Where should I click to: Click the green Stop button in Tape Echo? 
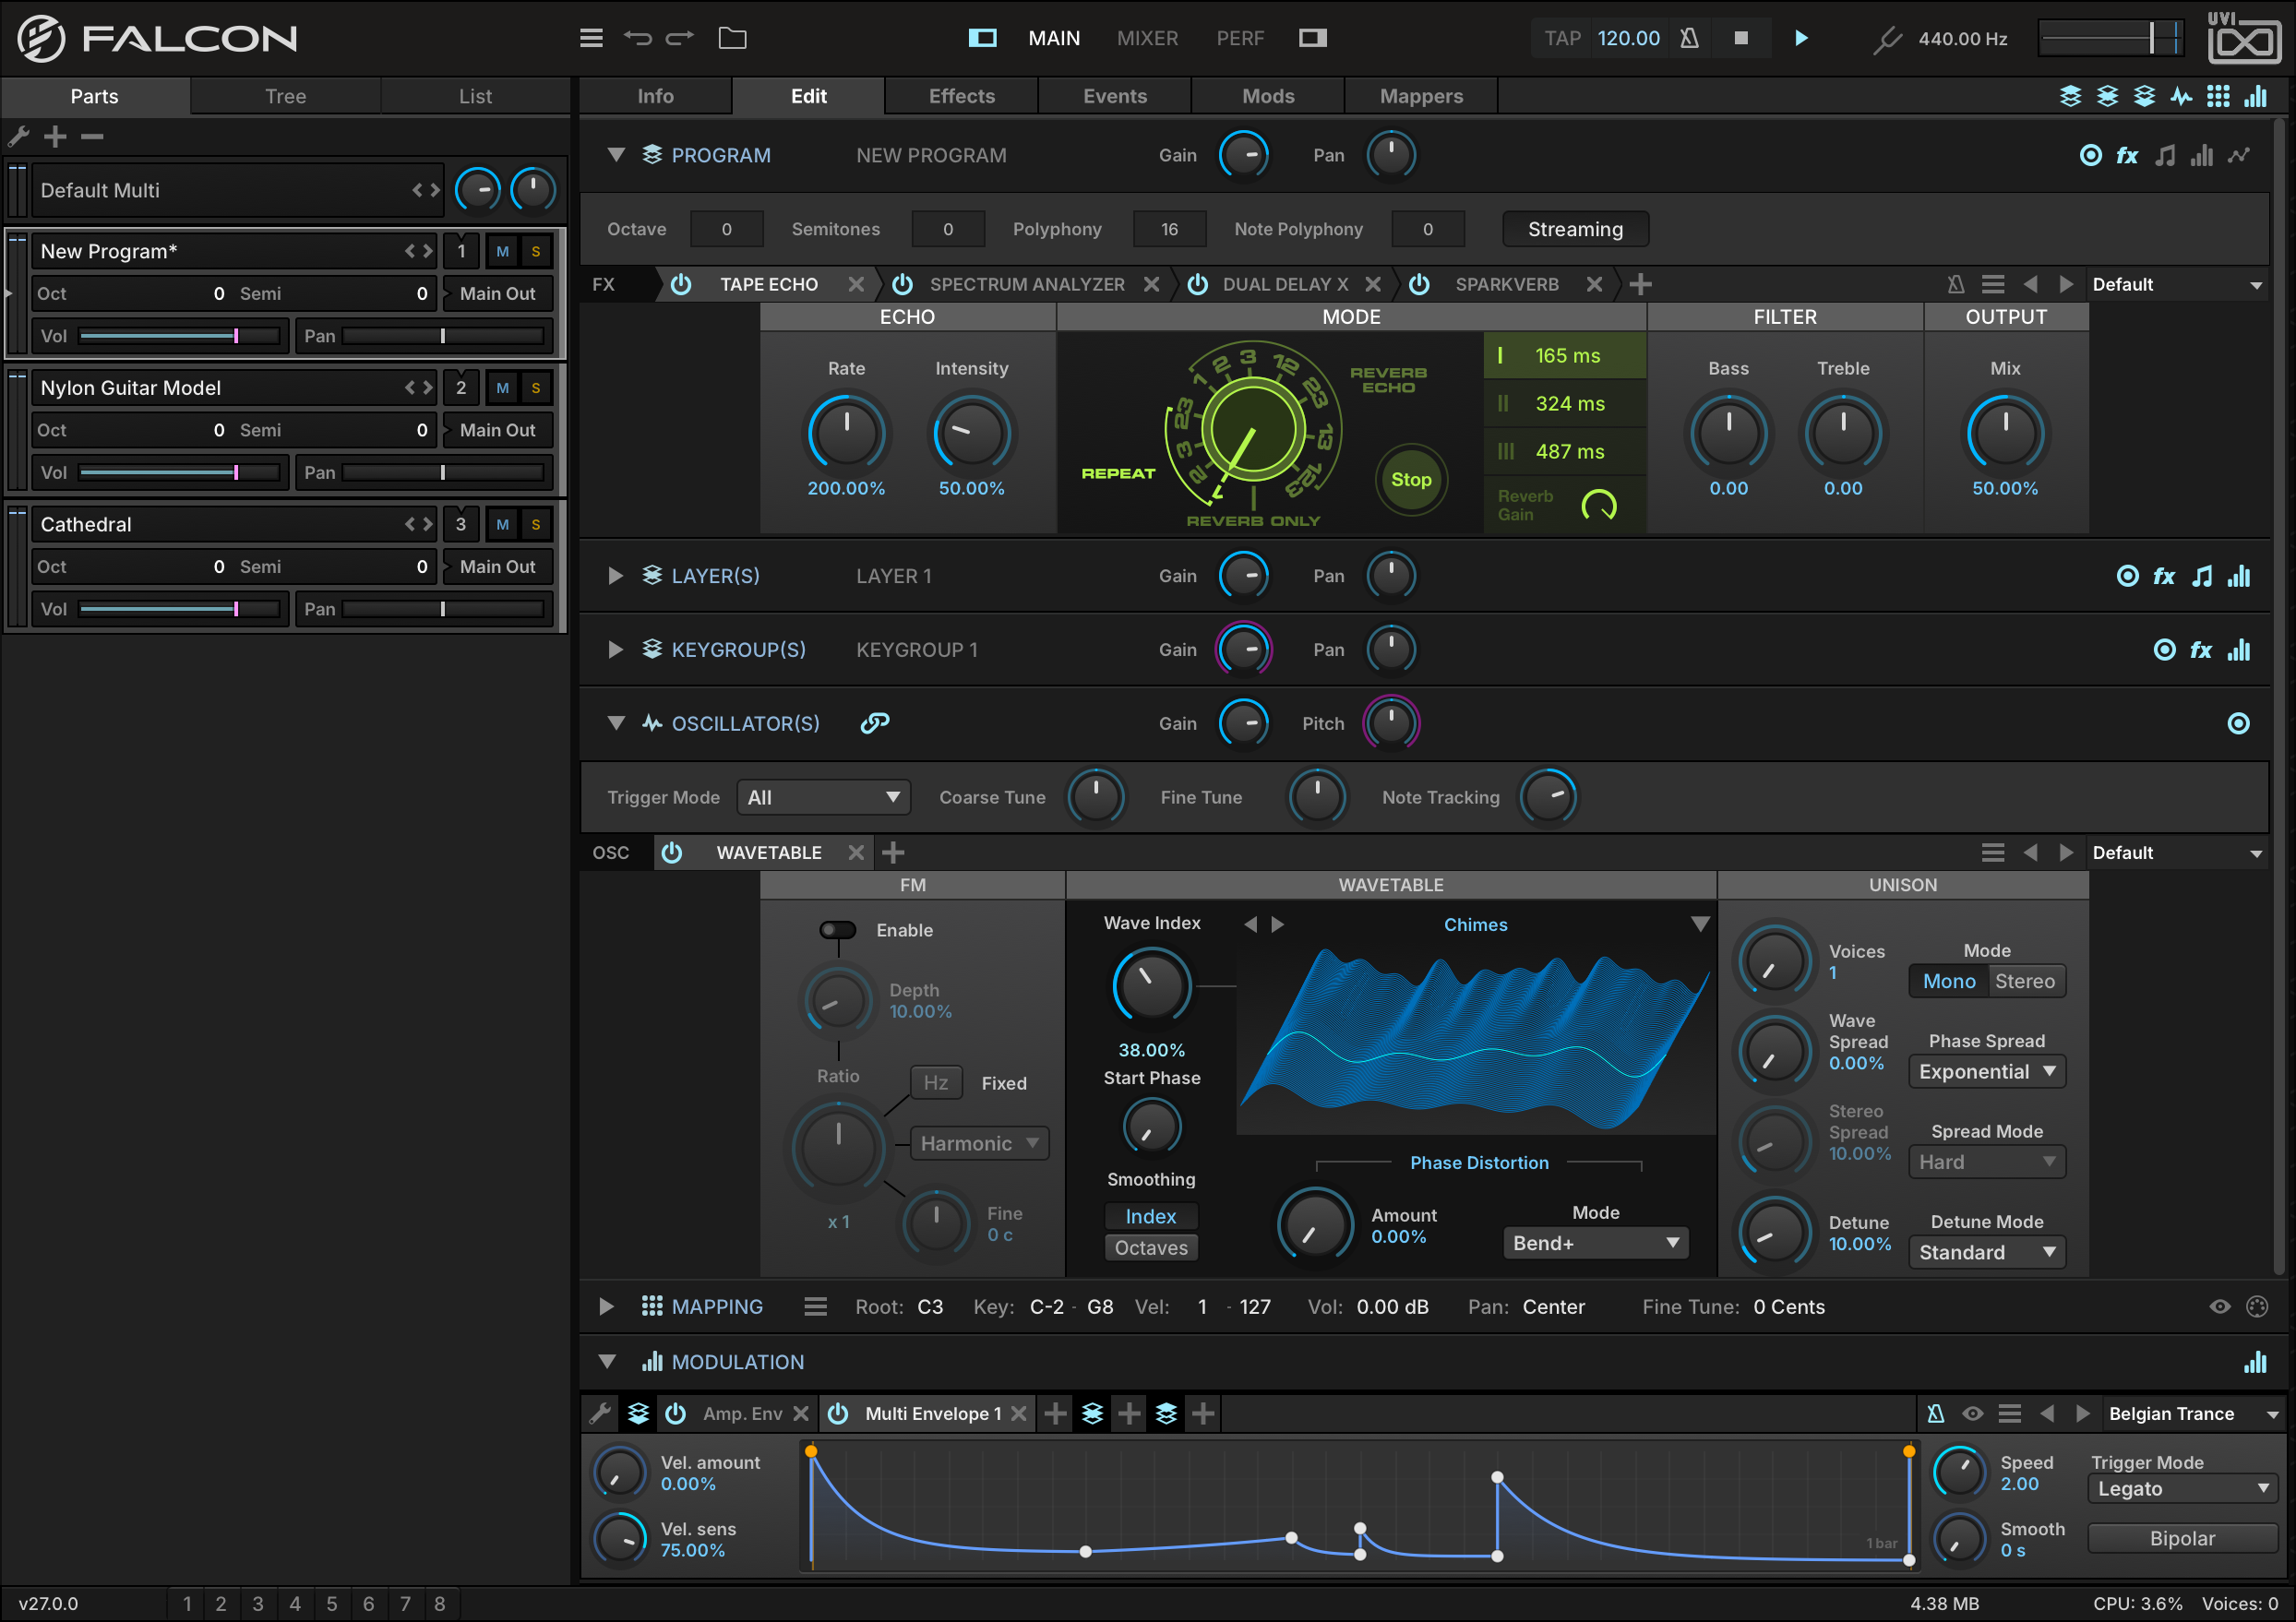tap(1411, 480)
